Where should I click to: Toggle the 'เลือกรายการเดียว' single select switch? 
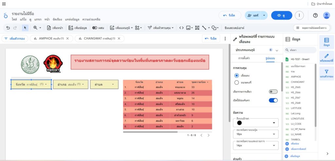273,92
